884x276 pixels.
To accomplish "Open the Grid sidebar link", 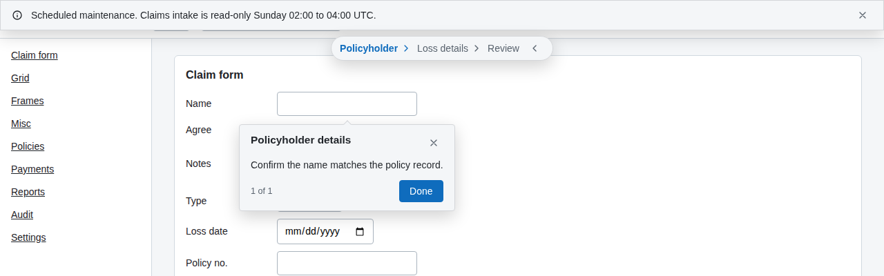I will 20,78.
